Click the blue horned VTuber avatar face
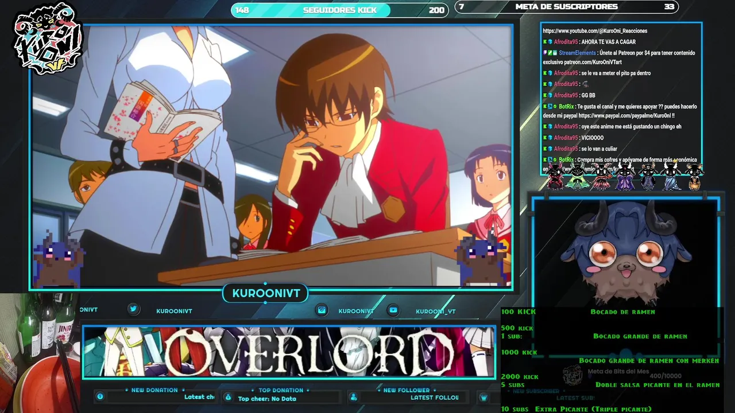This screenshot has height=413, width=735. pyautogui.click(x=625, y=252)
